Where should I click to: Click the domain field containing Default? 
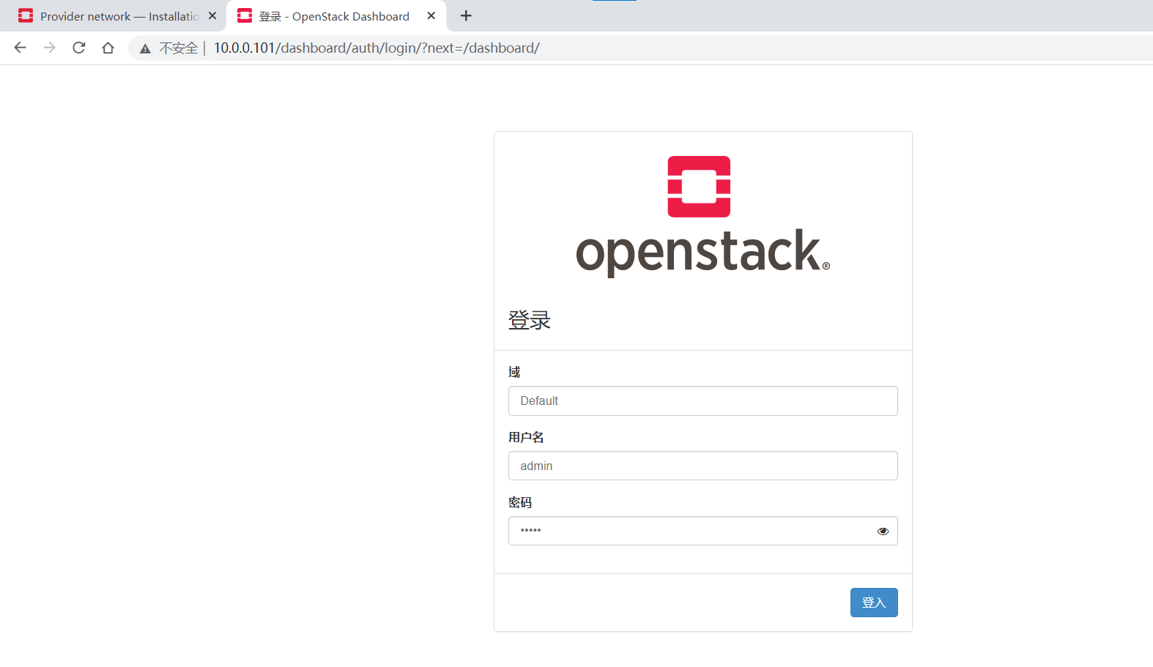click(x=703, y=401)
